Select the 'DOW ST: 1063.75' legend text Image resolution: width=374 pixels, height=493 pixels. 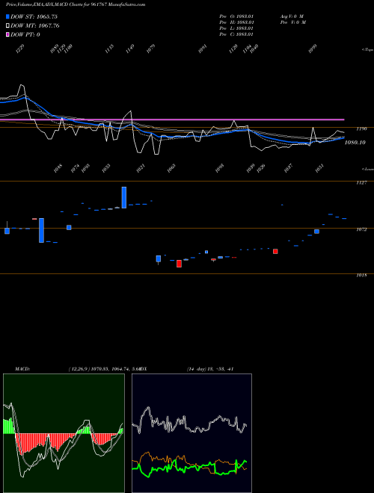pyautogui.click(x=34, y=16)
